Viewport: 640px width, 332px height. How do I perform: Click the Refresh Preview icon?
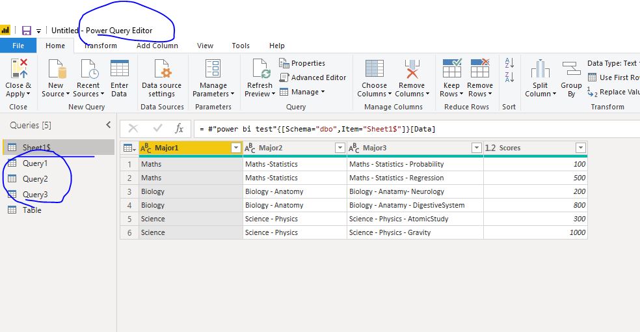pos(260,68)
